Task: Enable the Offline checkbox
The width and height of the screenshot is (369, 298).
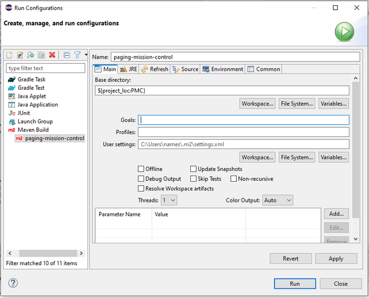Action: click(x=141, y=169)
